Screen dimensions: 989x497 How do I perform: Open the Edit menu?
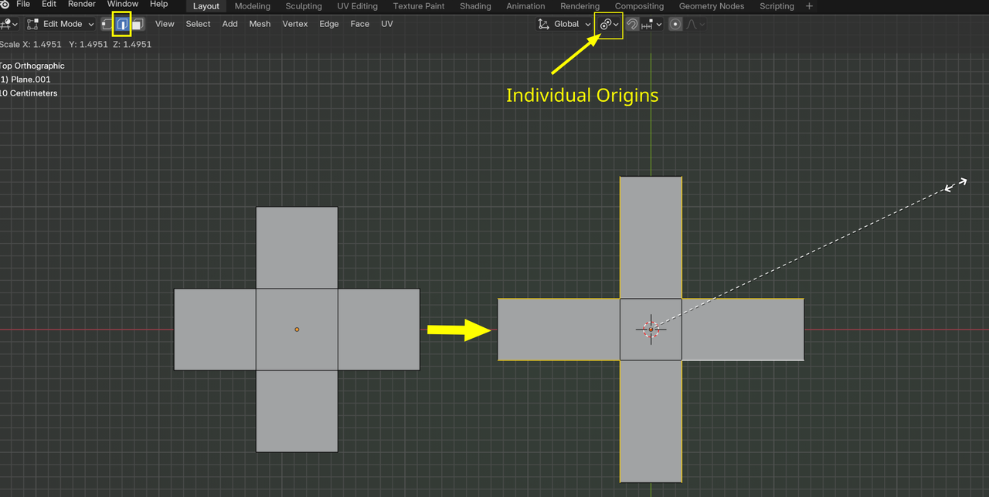point(49,5)
